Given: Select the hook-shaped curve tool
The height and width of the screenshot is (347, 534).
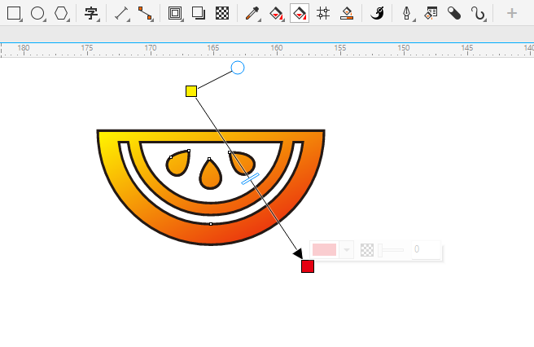Looking at the screenshot, I should (478, 13).
